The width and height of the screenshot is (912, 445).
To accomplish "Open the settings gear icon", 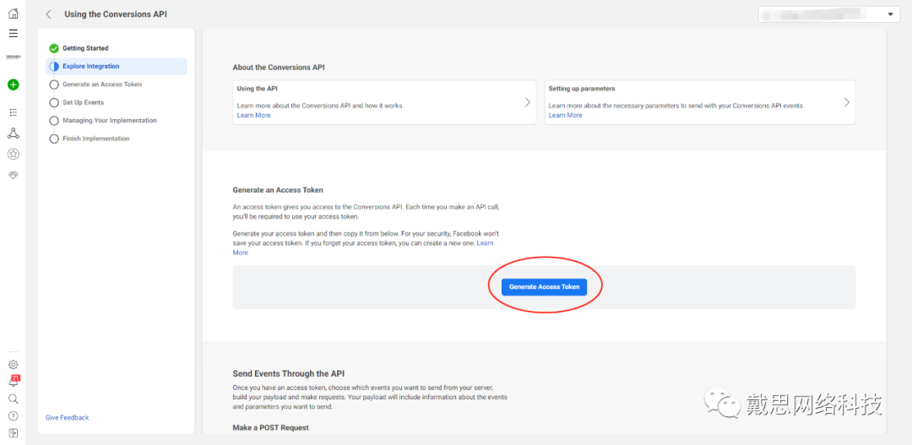I will click(13, 365).
